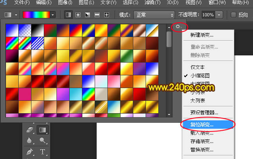Open the 3D(D) menu
Viewport: 253px width, 159px height.
pyautogui.click(x=173, y=2)
